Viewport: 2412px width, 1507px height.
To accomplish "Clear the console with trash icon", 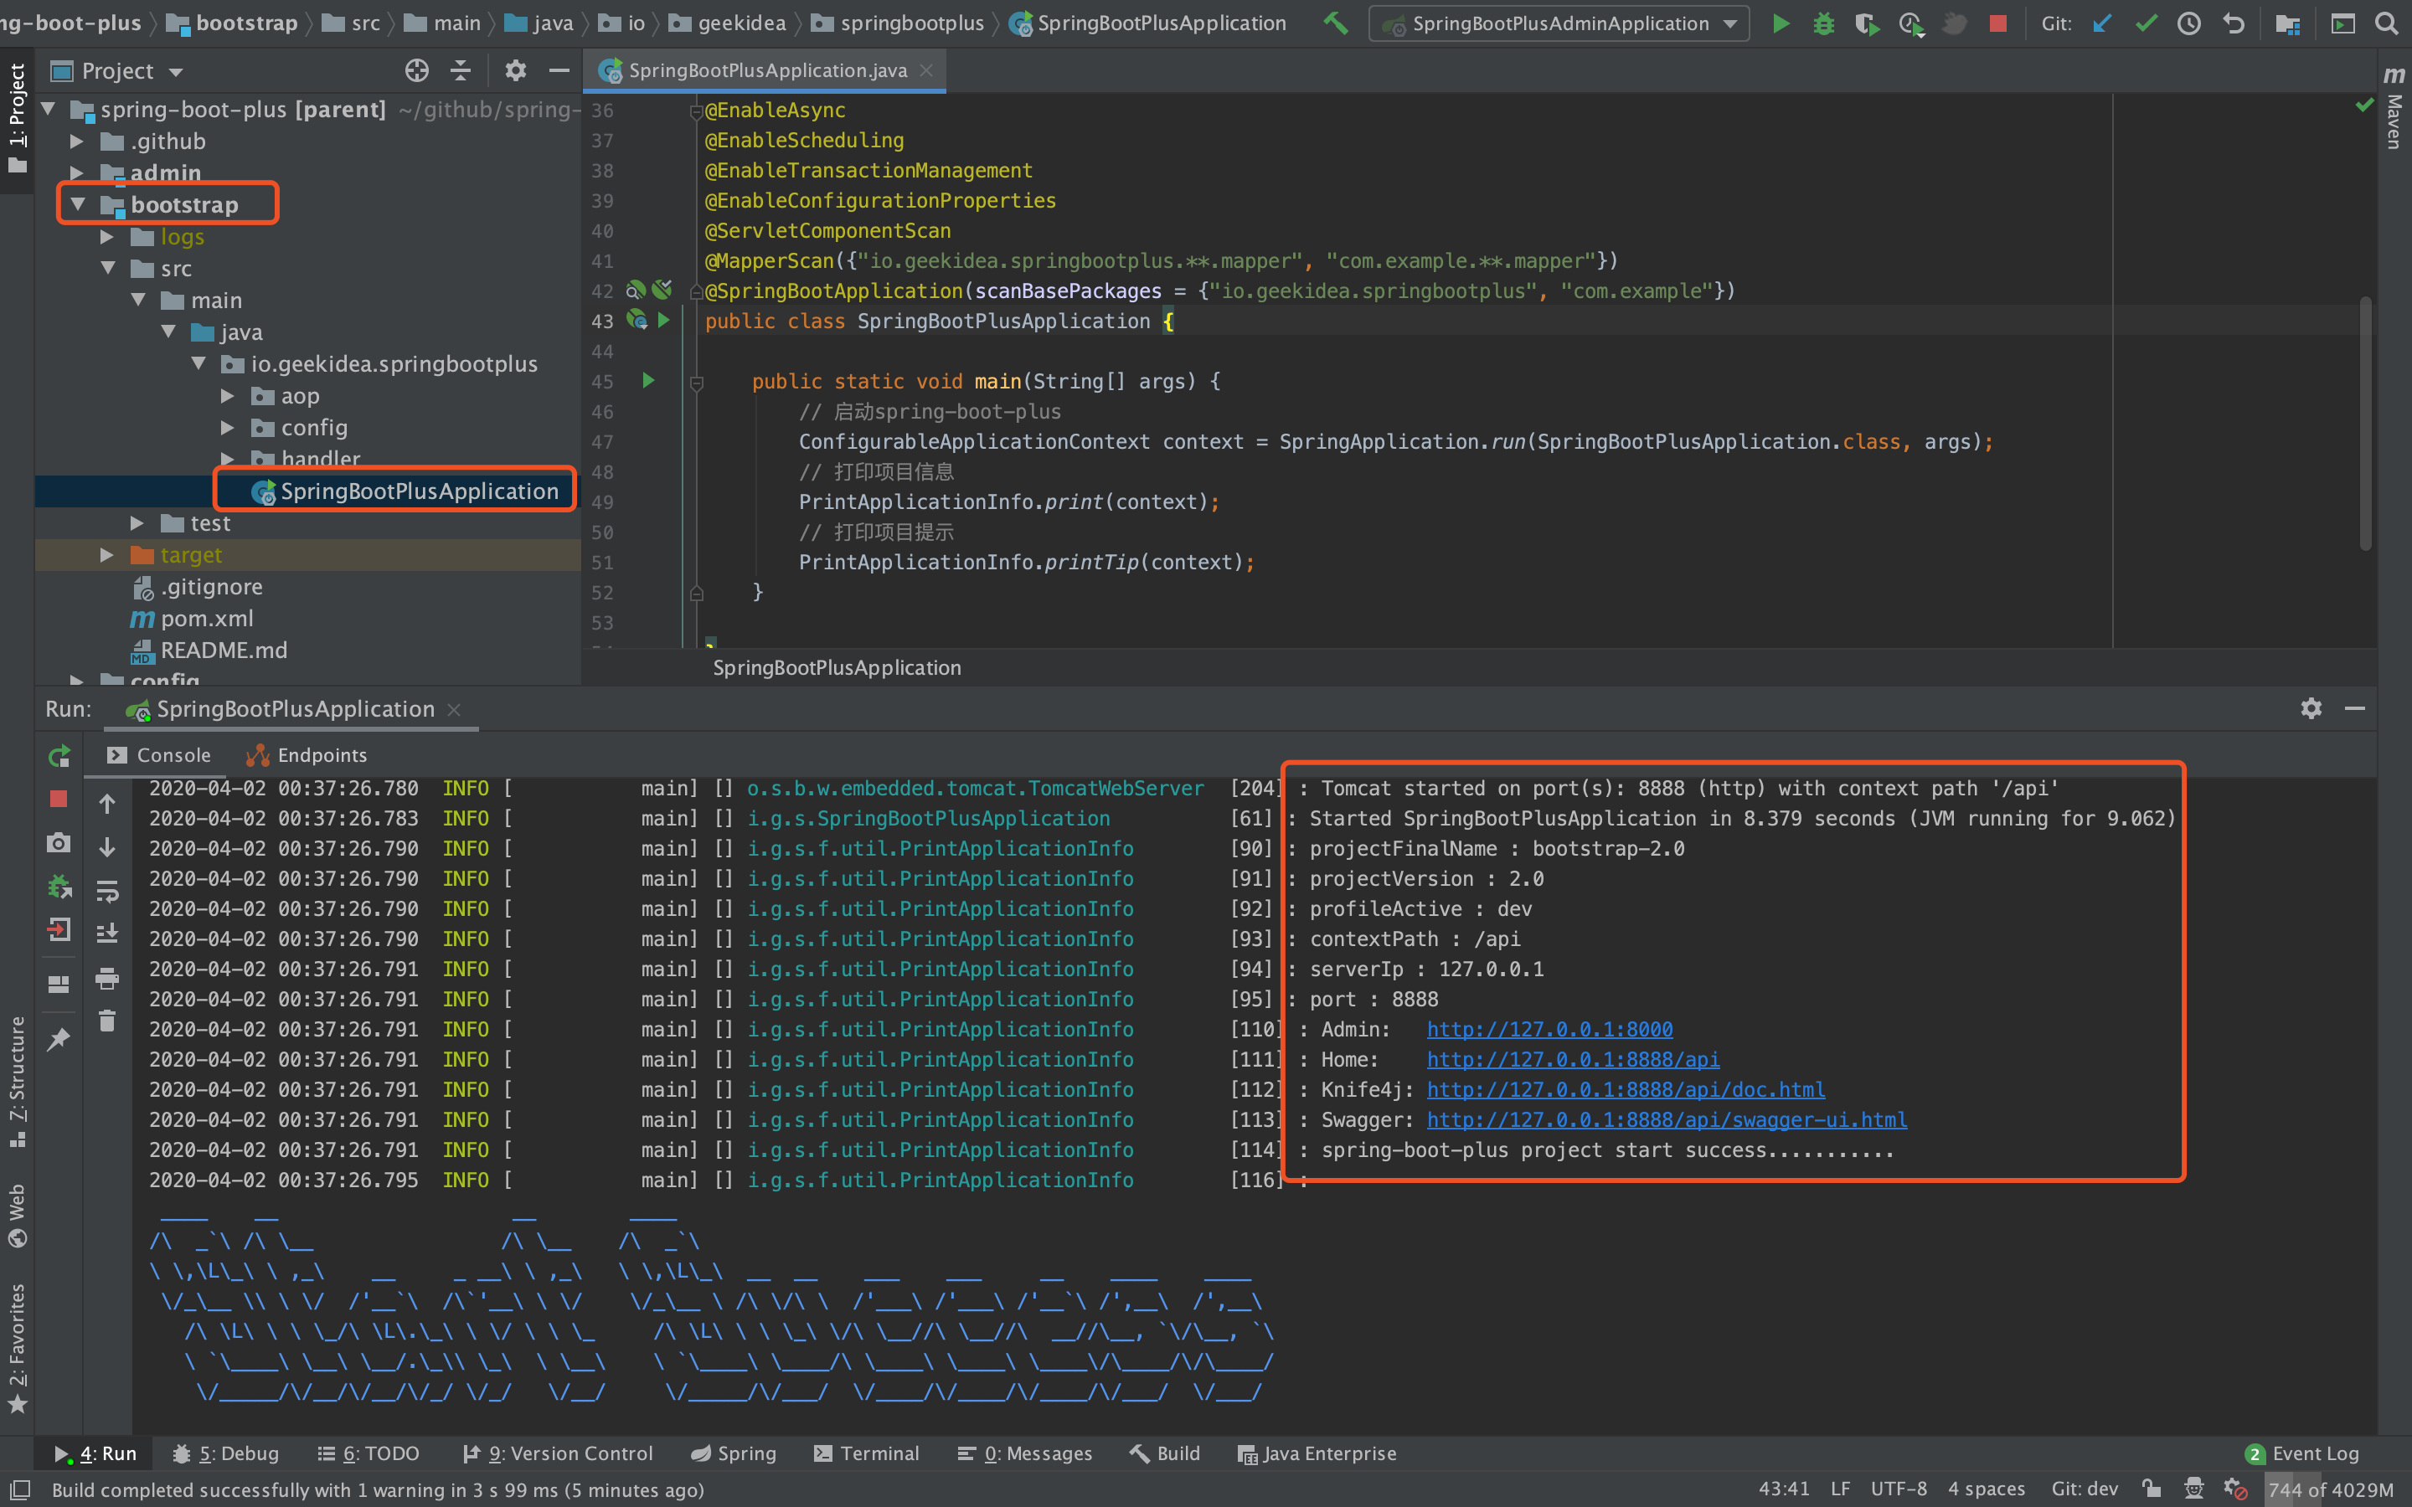I will [106, 1021].
